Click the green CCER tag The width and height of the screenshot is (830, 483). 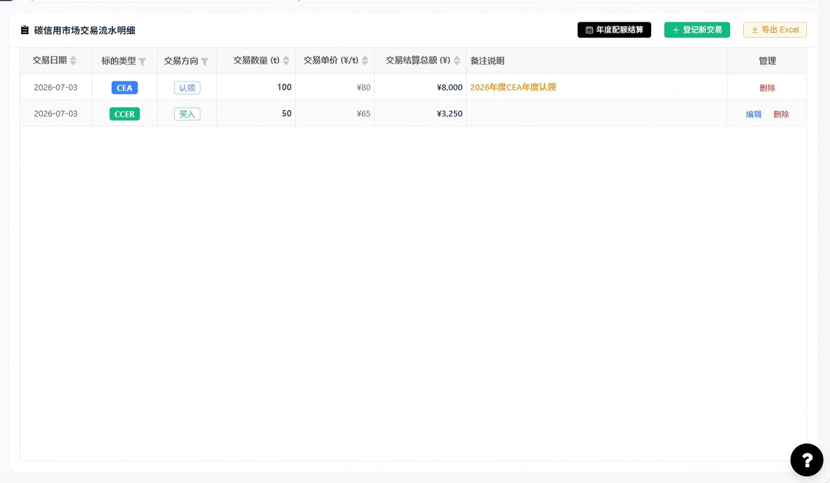click(125, 114)
